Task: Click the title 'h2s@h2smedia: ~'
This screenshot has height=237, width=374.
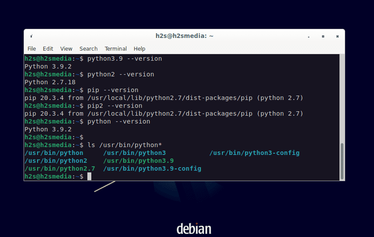Action: 184,36
